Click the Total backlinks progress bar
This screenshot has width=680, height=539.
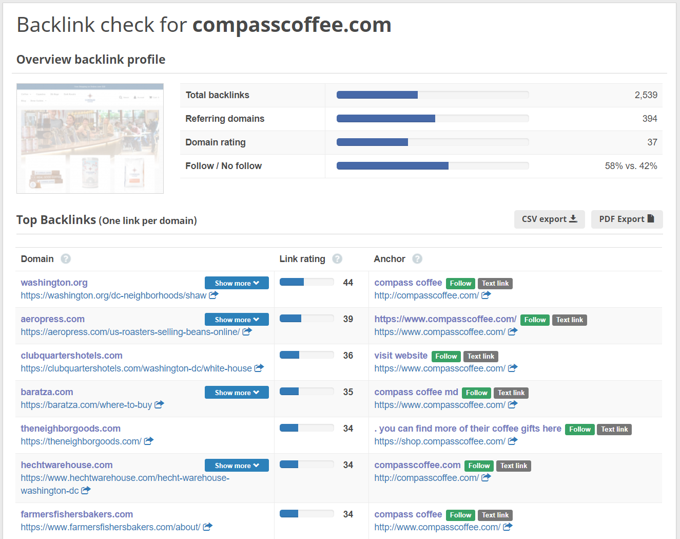click(433, 95)
